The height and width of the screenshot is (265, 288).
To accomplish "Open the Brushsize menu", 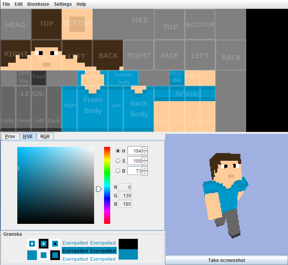I will coord(38,4).
